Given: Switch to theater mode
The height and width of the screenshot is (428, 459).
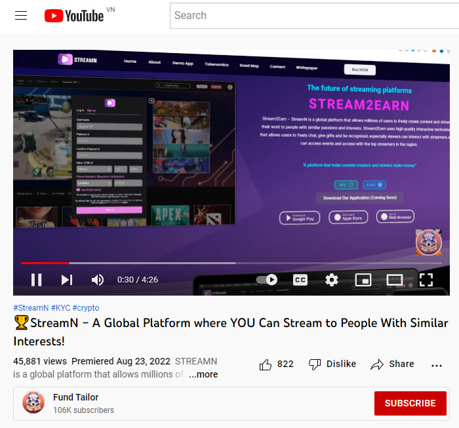Looking at the screenshot, I should [x=395, y=280].
